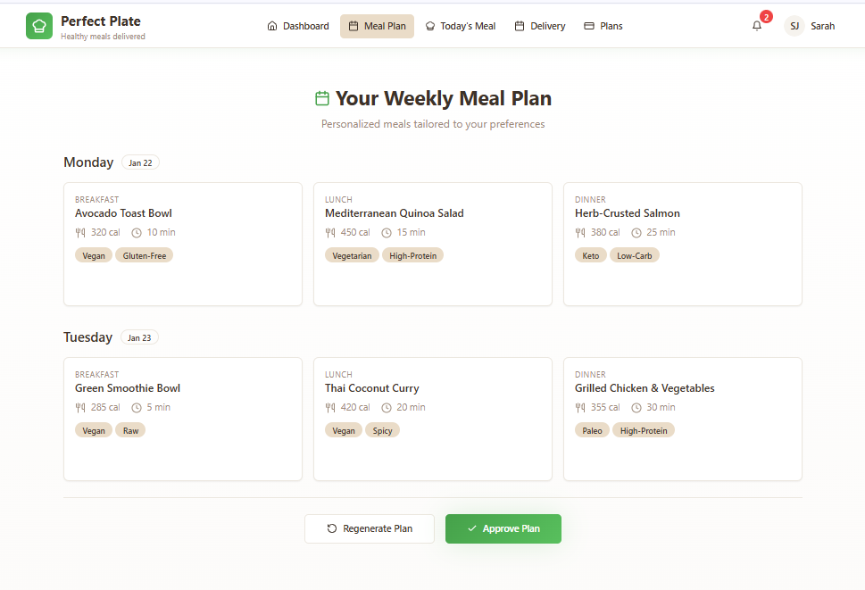Open the notifications bell
This screenshot has height=590, width=865.
click(x=757, y=26)
